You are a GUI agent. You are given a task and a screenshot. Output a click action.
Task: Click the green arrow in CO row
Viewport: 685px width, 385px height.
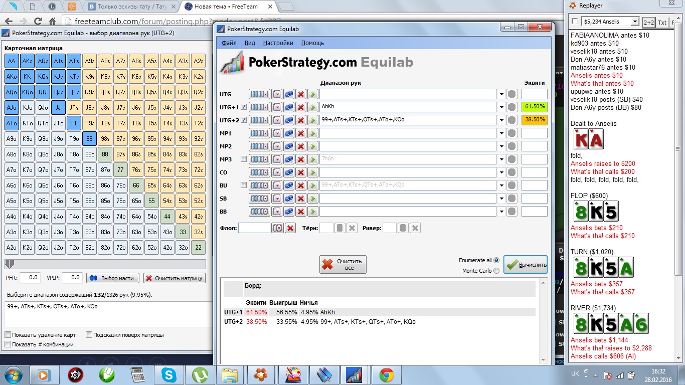pos(312,172)
